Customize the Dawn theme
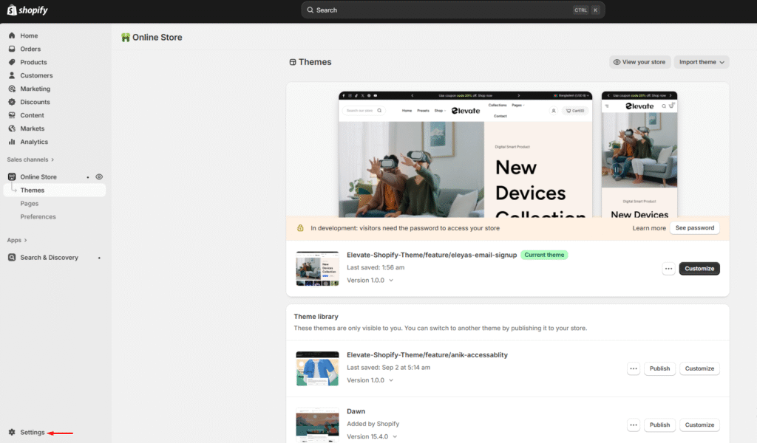The height and width of the screenshot is (443, 757). click(x=699, y=425)
